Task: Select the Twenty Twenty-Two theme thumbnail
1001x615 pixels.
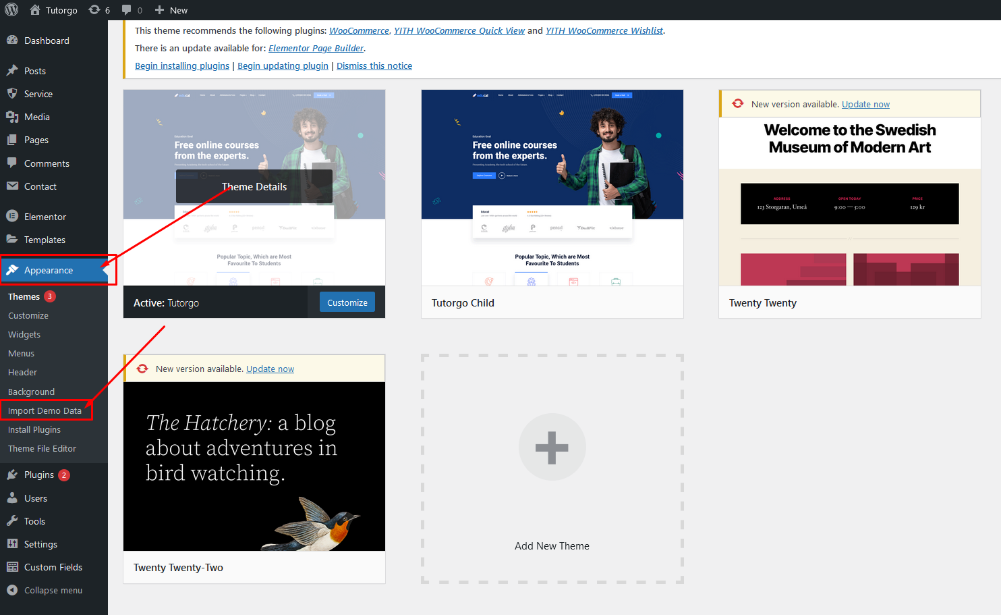Action: click(254, 466)
